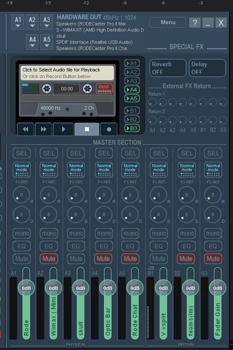
Task: Open help with the question mark button
Action: coord(194,22)
